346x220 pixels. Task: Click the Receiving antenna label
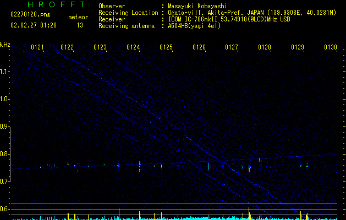tap(127, 26)
